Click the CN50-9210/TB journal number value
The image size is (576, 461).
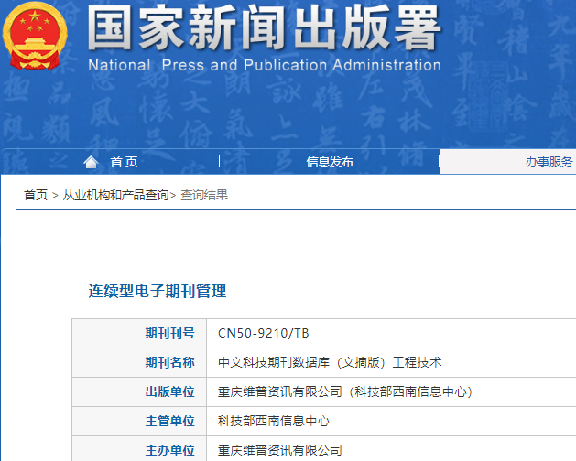(x=264, y=333)
